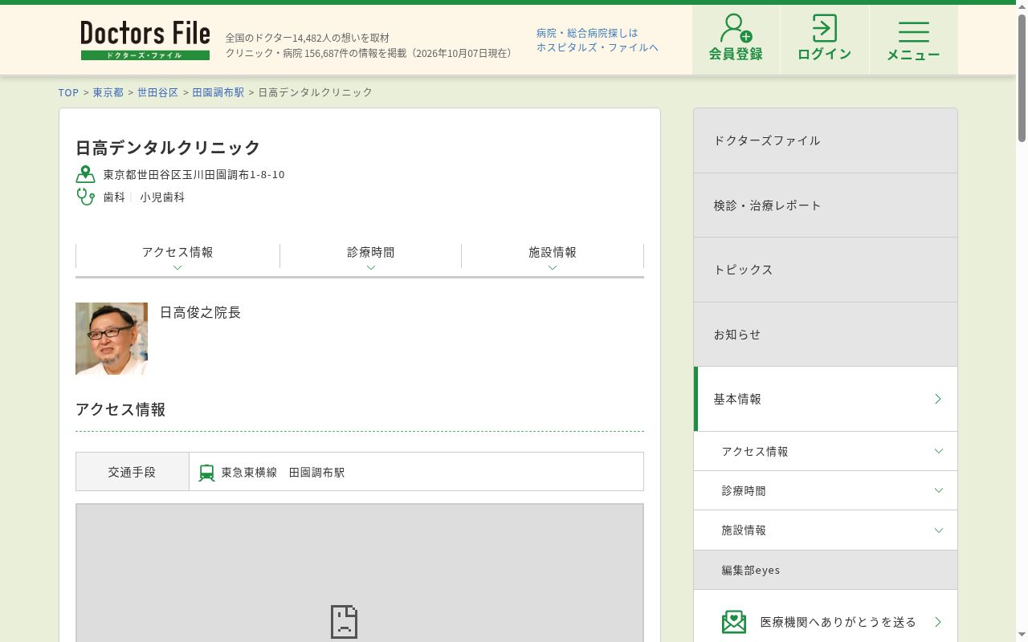Open the 基本情報 chevron arrow
Screen dimensions: 1028x642
(937, 399)
